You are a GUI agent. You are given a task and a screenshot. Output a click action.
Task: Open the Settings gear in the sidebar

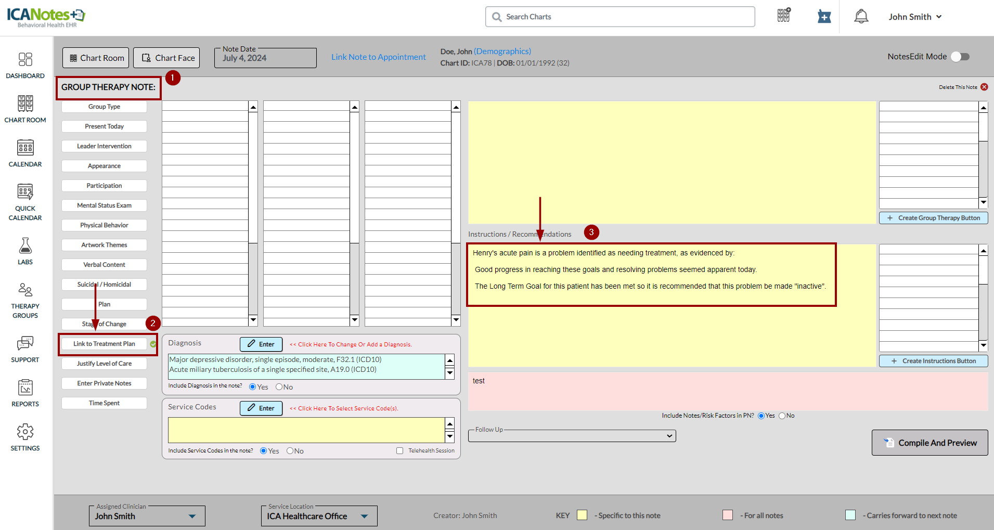pyautogui.click(x=25, y=437)
